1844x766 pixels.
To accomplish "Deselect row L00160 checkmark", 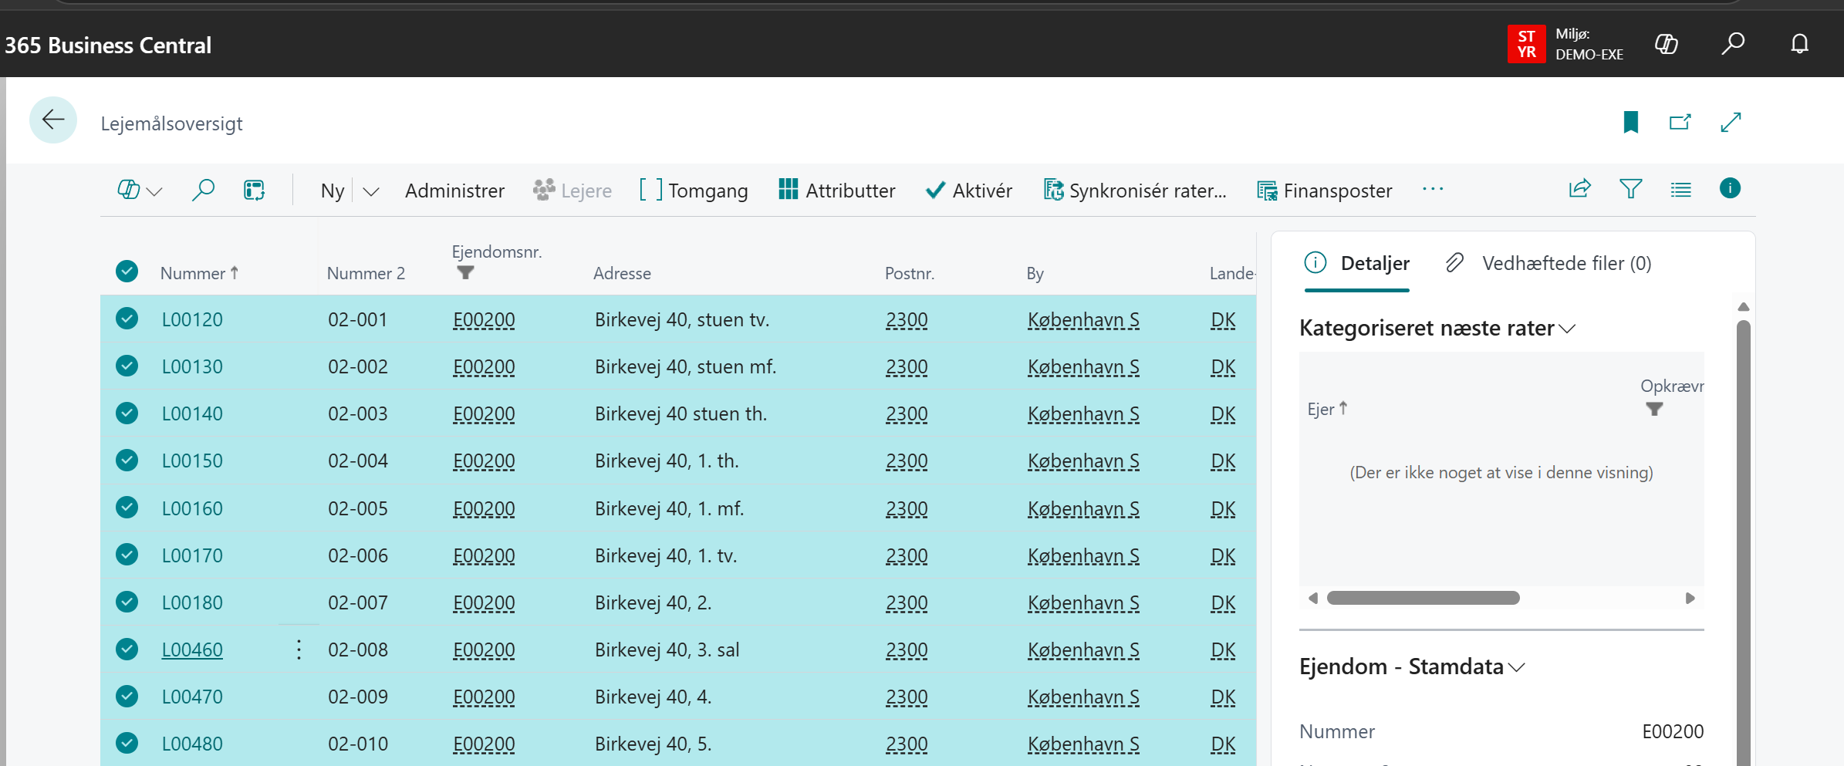I will click(x=127, y=508).
